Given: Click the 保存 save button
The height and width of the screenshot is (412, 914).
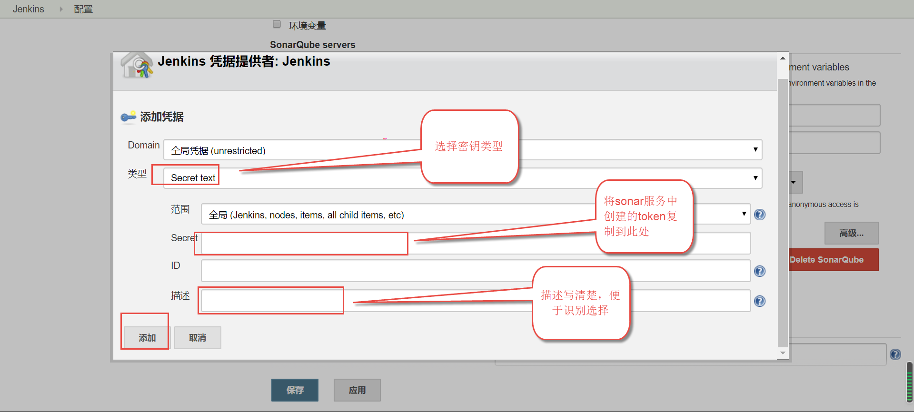Looking at the screenshot, I should (x=295, y=390).
